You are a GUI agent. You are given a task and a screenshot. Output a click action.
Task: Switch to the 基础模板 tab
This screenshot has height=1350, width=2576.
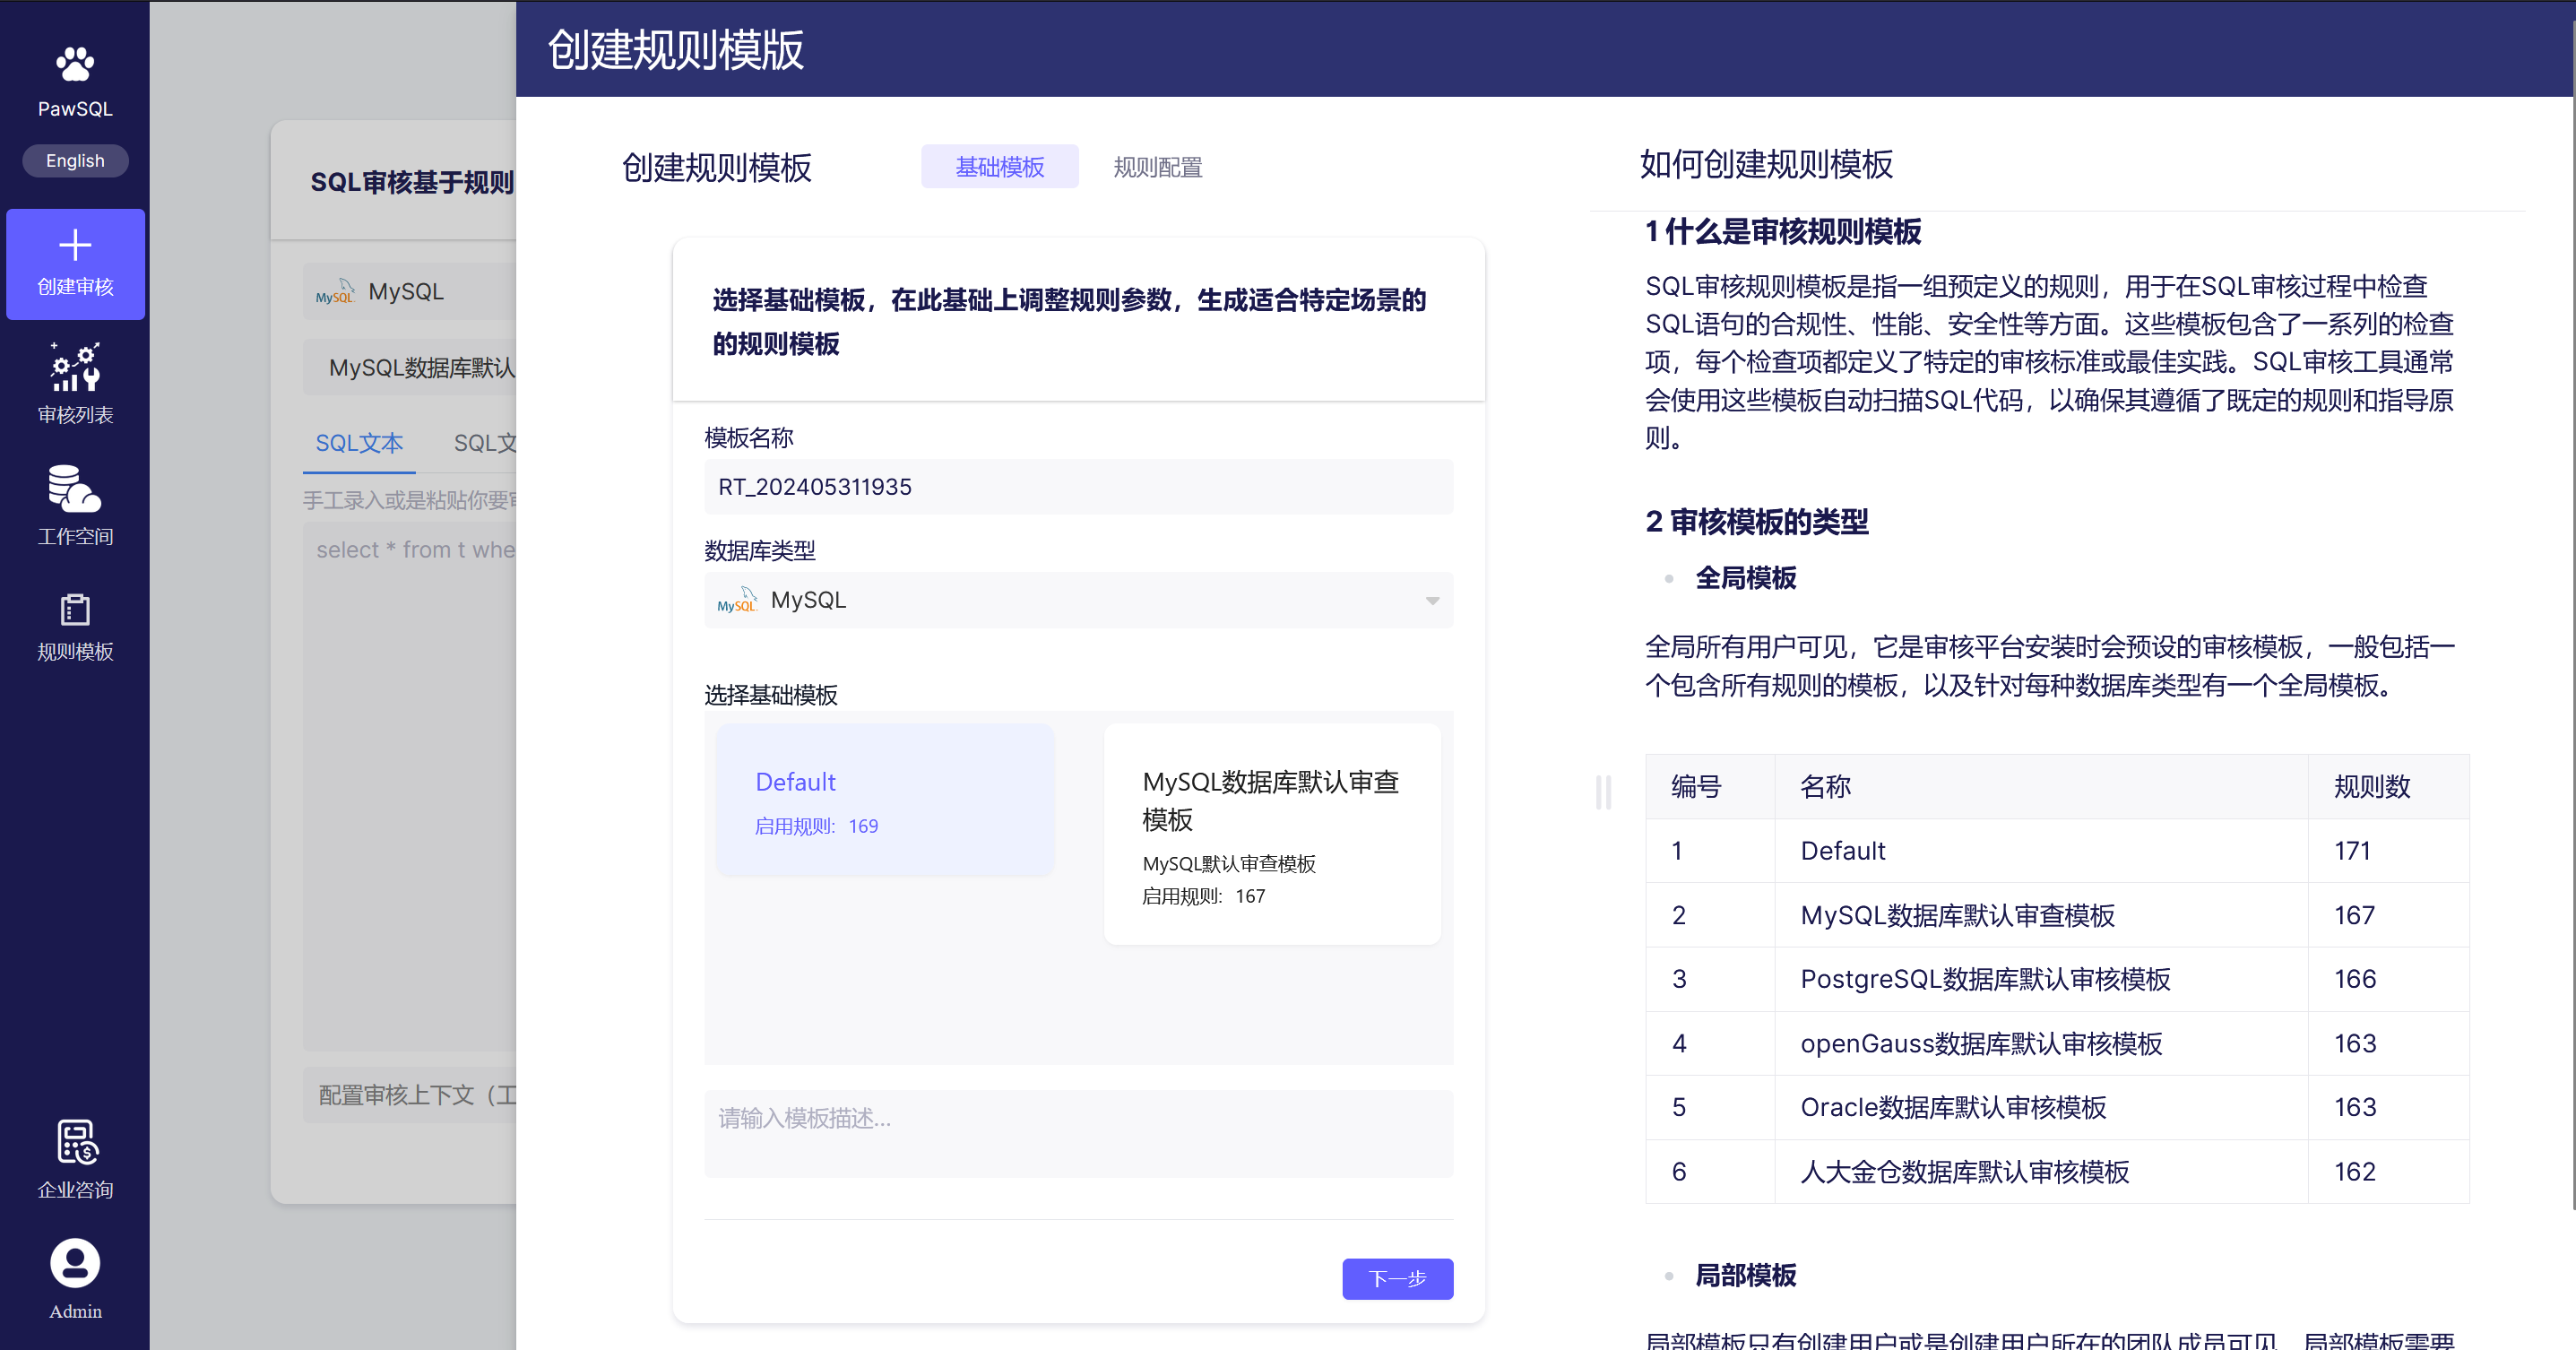coord(999,167)
